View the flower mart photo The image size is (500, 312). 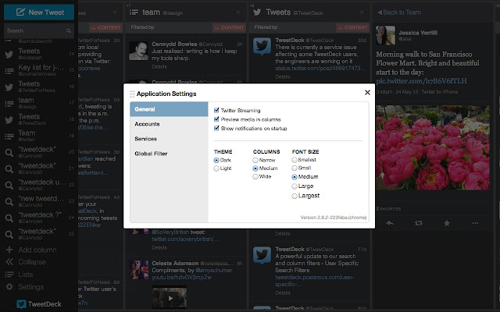tap(433, 147)
